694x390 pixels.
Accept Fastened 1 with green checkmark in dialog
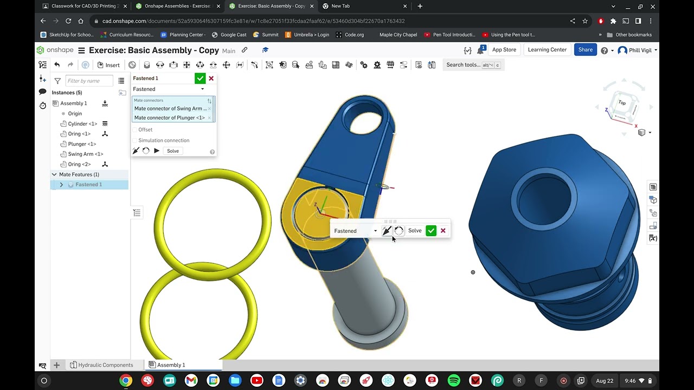click(200, 79)
